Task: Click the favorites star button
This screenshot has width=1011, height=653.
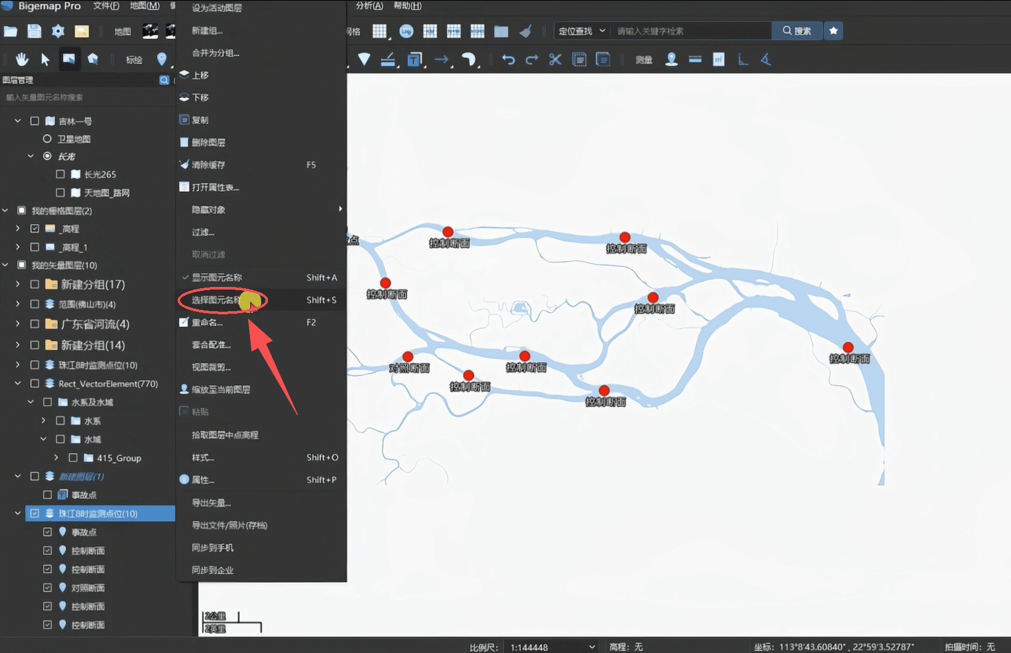Action: (833, 31)
